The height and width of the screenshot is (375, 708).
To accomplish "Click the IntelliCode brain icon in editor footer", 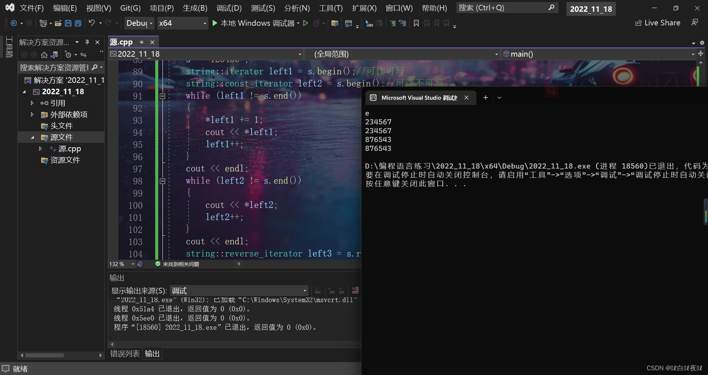I will tap(140, 264).
